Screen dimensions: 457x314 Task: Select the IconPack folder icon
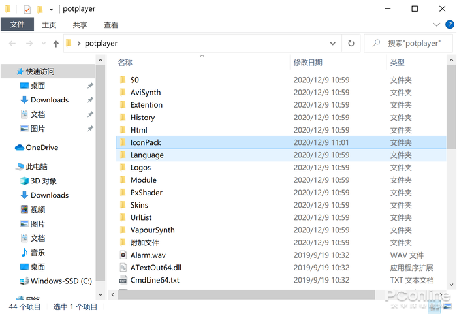(x=123, y=142)
